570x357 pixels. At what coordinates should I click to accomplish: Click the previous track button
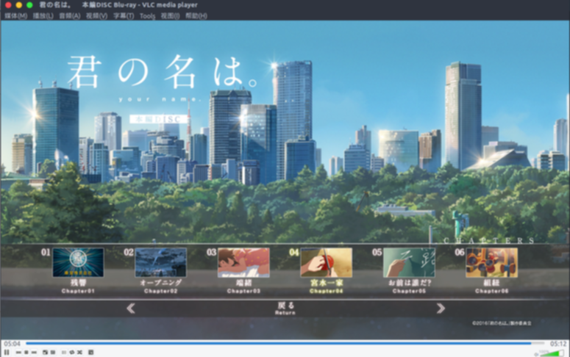click(18, 353)
